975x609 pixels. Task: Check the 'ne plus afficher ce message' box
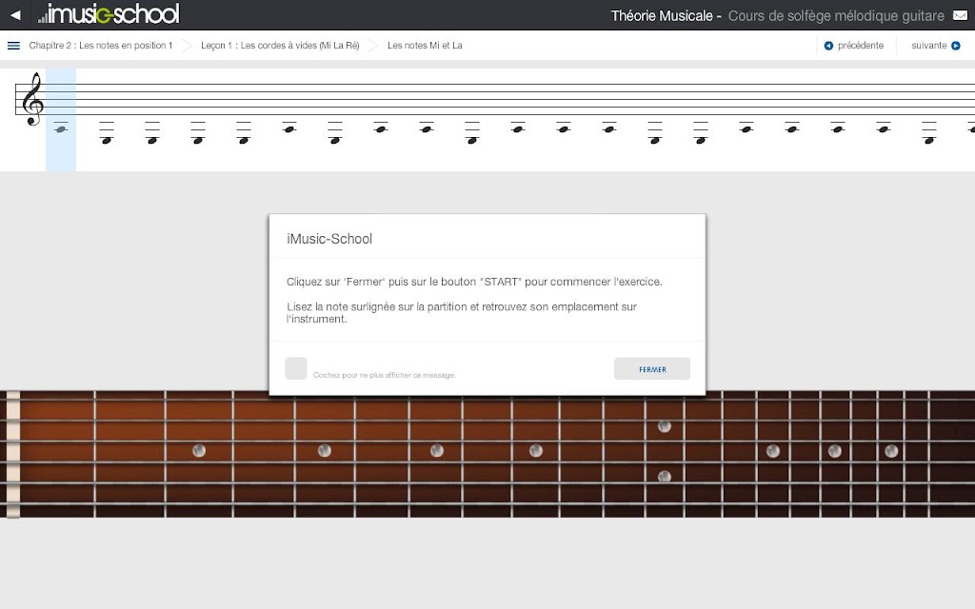pos(296,368)
